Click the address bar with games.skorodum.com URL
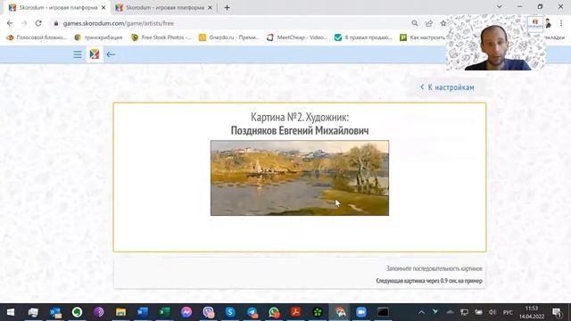Screen dimensions: 571x321 pos(233,23)
